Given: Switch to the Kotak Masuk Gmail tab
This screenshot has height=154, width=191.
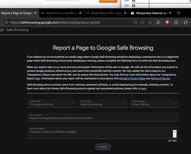Looking at the screenshot, I should (x=104, y=13).
